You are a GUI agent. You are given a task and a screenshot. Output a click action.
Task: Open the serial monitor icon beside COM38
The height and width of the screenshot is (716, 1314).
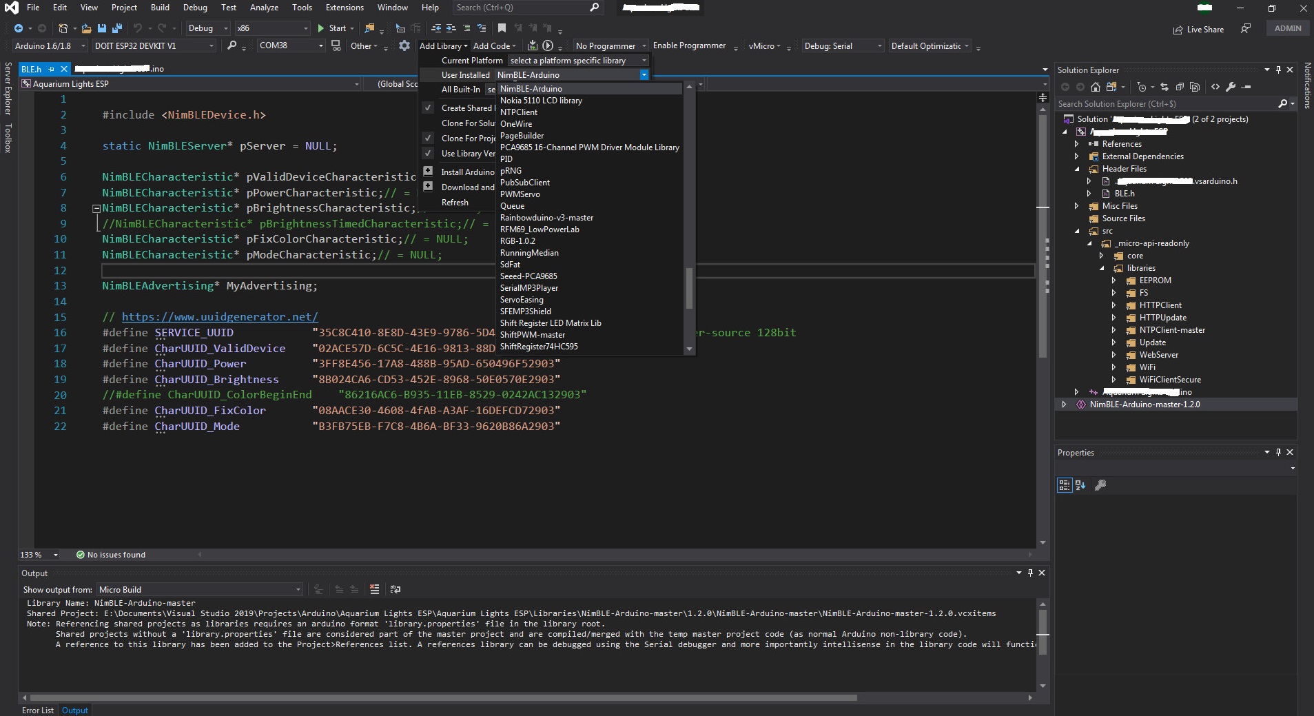click(x=336, y=45)
